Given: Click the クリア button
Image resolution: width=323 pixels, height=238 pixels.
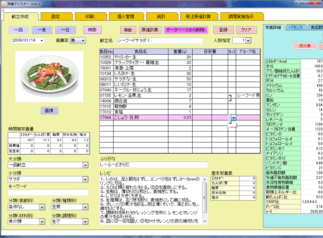Looking at the screenshot, I should pos(246,30).
